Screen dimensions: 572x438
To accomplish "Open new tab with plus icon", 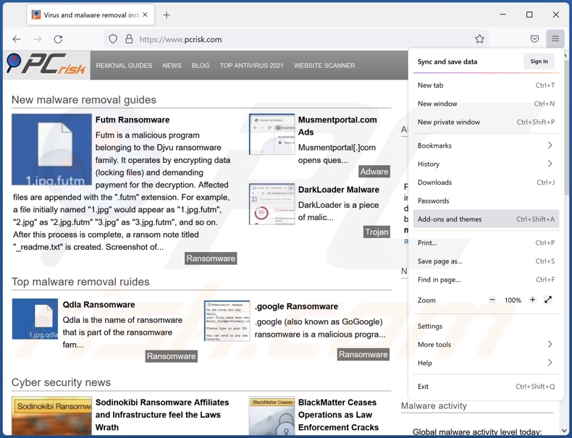I will click(x=167, y=14).
